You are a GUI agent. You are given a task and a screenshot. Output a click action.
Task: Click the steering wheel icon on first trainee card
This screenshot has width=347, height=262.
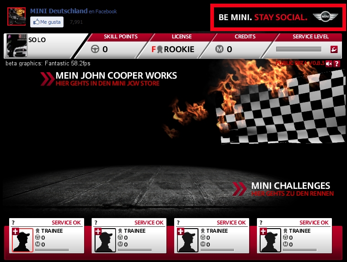[37, 237]
